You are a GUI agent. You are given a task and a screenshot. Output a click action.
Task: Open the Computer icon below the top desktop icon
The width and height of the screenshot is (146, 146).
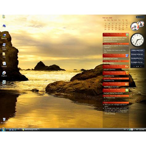[x=4, y=26]
